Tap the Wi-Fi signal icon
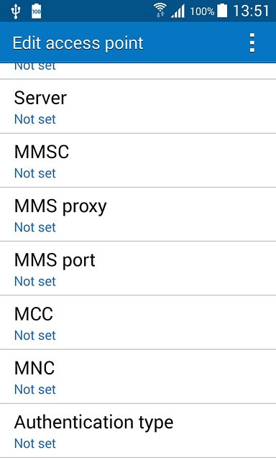The width and height of the screenshot is (276, 460). pos(160,11)
